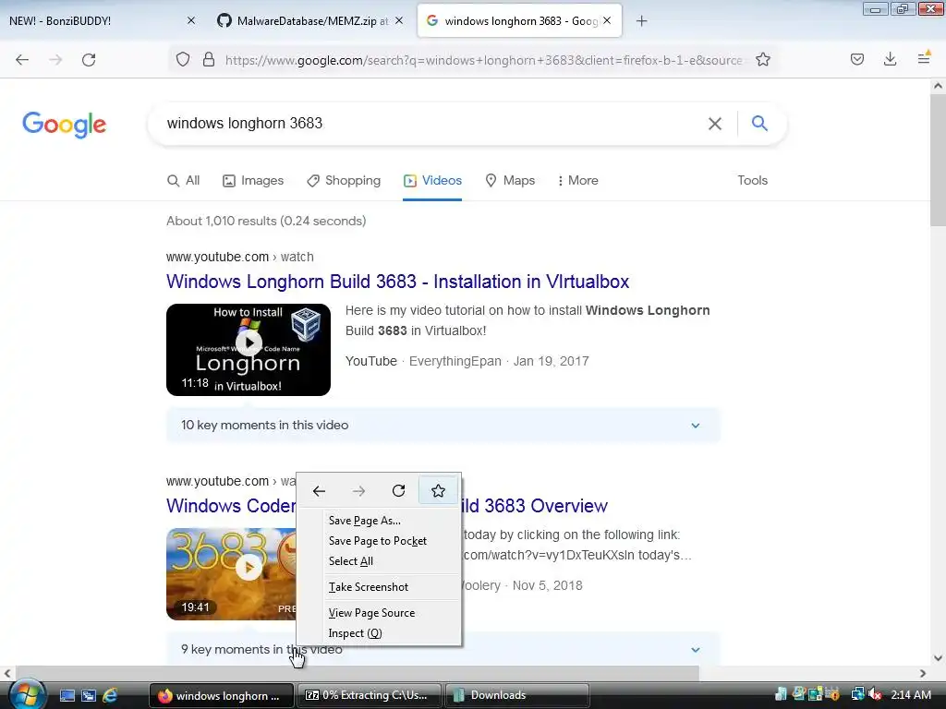Play the 3683 overview video thumbnail
946x709 pixels.
click(x=232, y=574)
